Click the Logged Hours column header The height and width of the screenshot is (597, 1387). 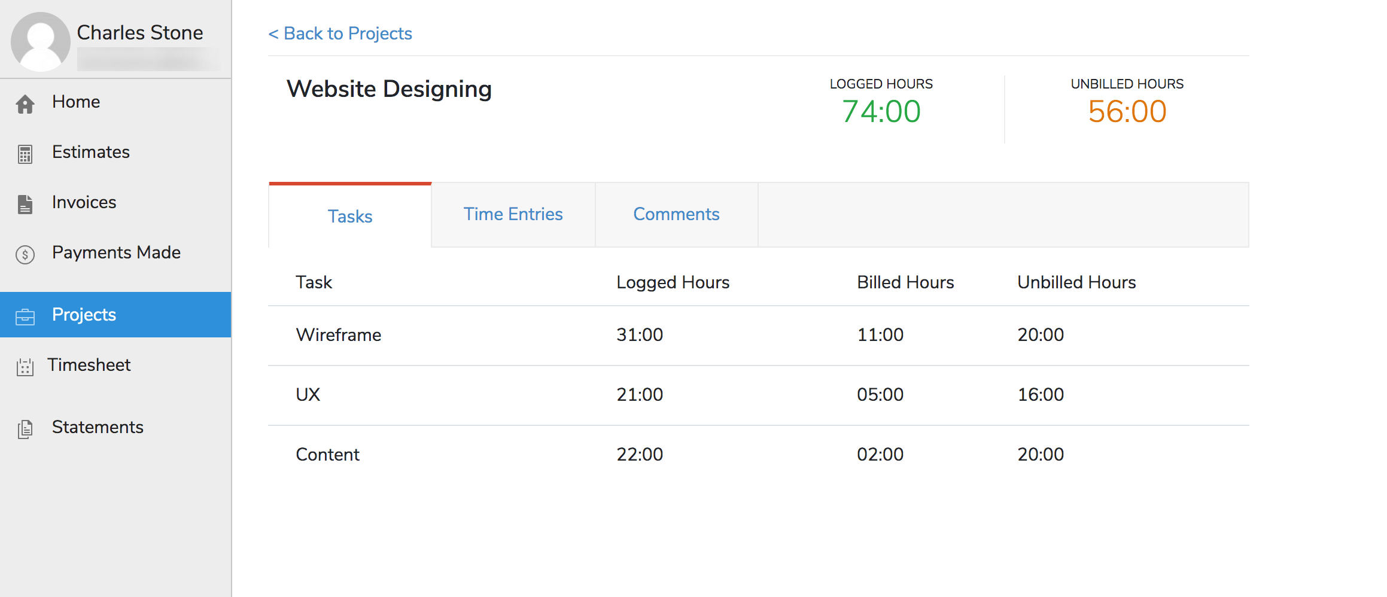click(673, 282)
